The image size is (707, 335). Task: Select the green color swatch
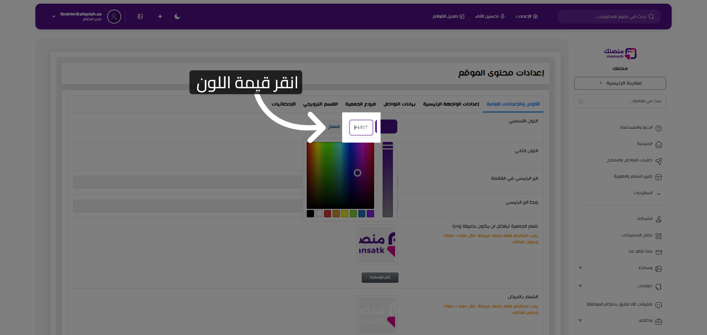pos(353,214)
